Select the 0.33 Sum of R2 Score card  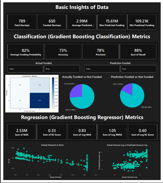(x=52, y=132)
